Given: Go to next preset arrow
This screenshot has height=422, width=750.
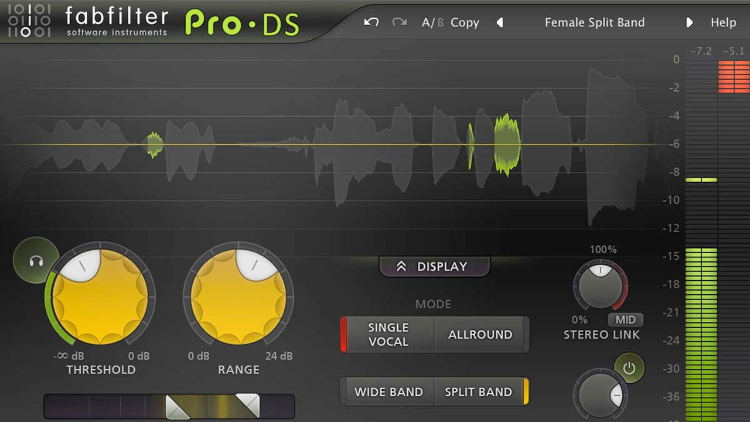Looking at the screenshot, I should 689,22.
